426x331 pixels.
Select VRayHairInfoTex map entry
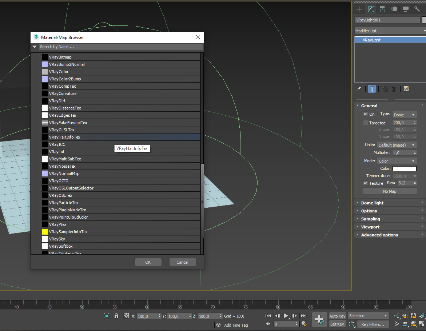click(x=121, y=137)
